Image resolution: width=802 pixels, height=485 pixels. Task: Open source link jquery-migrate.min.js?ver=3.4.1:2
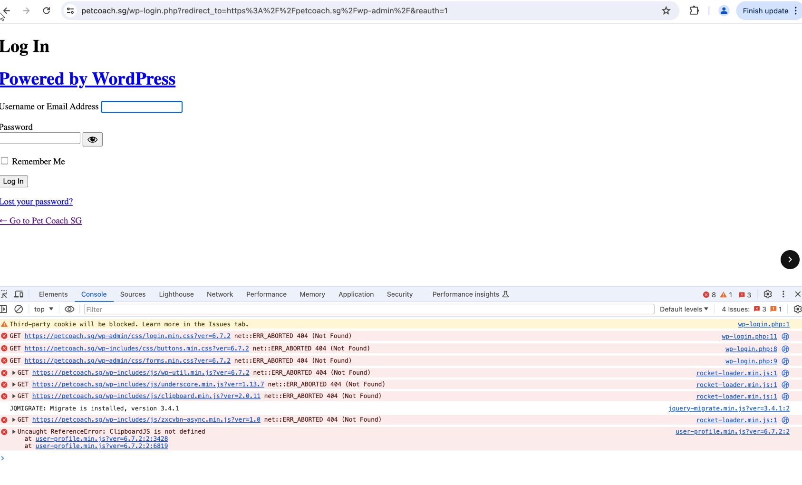(729, 408)
